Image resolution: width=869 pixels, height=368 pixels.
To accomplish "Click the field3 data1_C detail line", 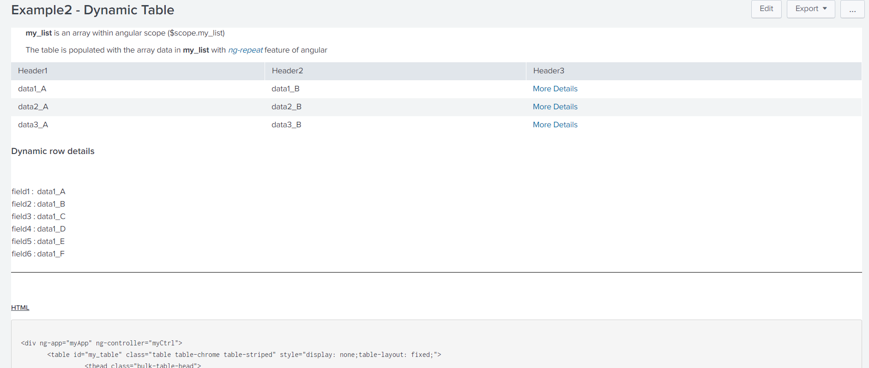I will click(39, 216).
